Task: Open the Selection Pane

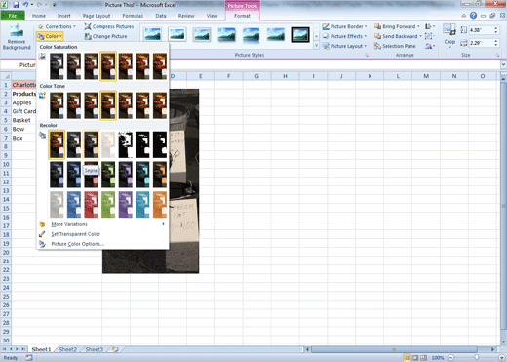Action: tap(395, 46)
